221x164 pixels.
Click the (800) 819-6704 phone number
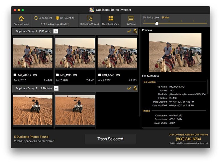pos(188,139)
